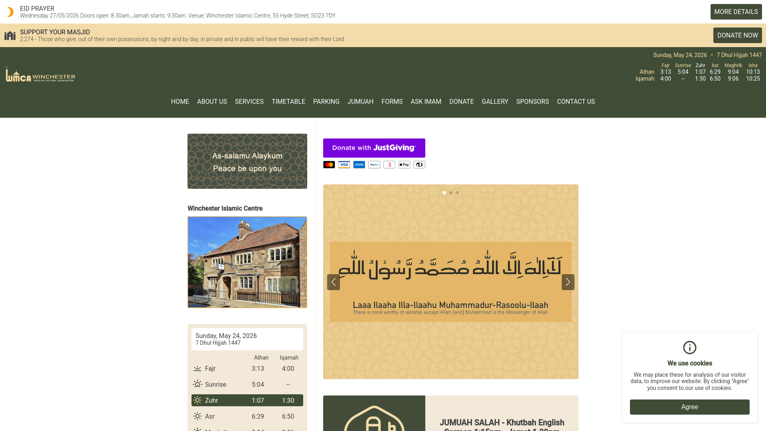The width and height of the screenshot is (766, 431).
Task: Click the Sunday, May 24, 2026 date in header
Action: click(x=680, y=55)
